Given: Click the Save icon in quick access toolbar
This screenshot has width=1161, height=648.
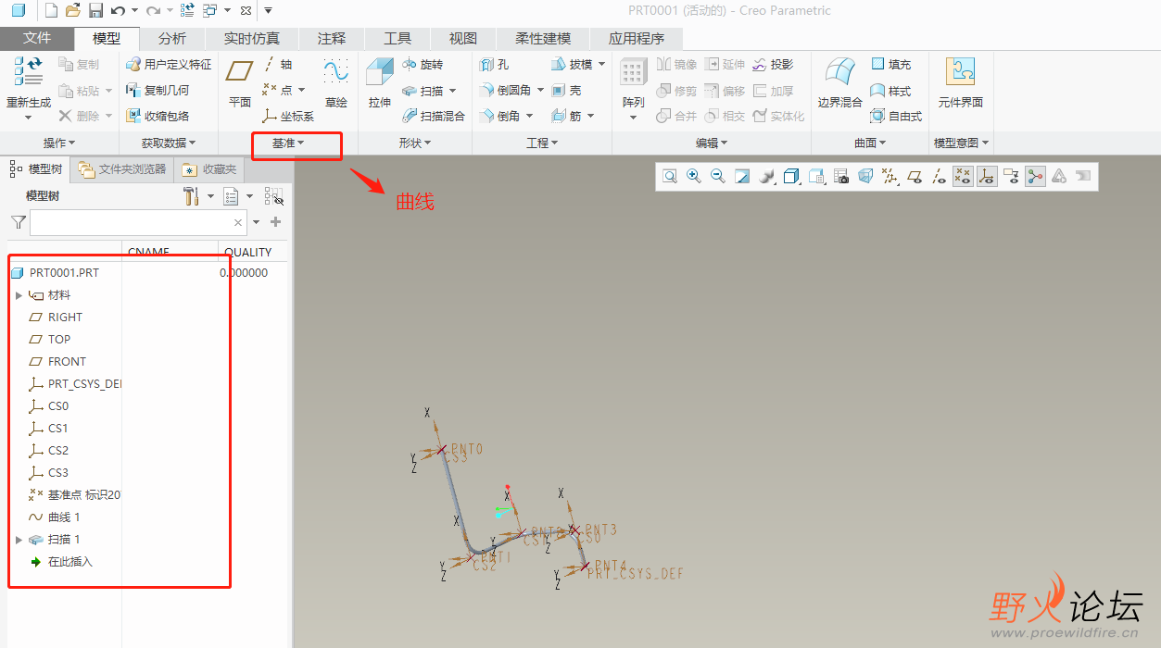Looking at the screenshot, I should (95, 11).
